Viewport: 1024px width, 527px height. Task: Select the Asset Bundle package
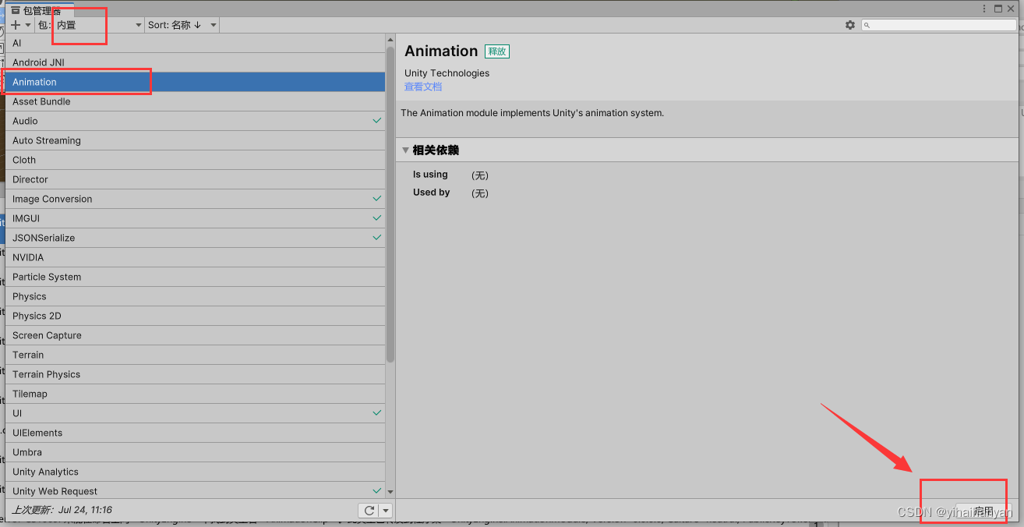[196, 101]
